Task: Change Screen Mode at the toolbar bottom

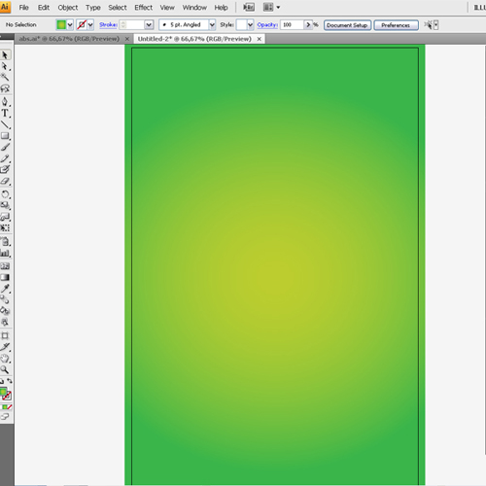Action: (x=5, y=417)
